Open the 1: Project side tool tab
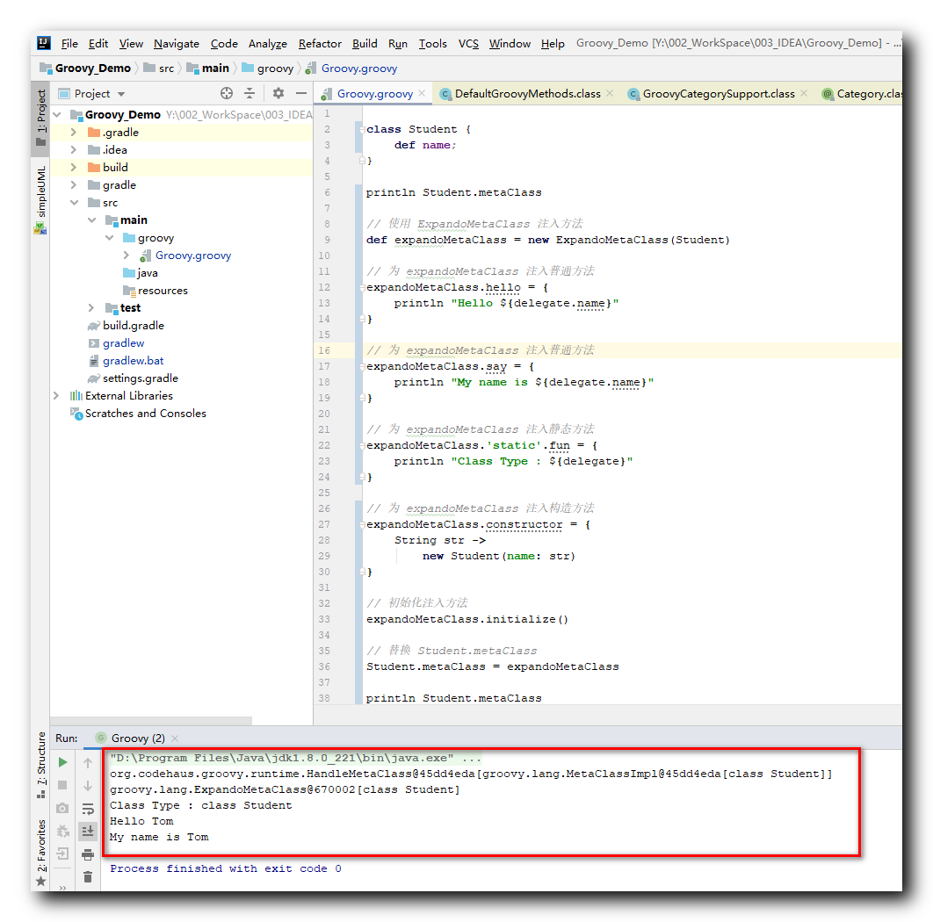Screen dimensions: 933x922 [40, 118]
